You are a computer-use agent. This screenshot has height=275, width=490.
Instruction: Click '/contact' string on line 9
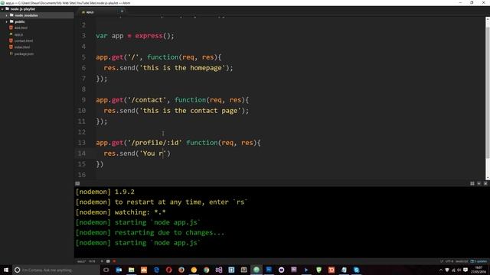coord(147,100)
